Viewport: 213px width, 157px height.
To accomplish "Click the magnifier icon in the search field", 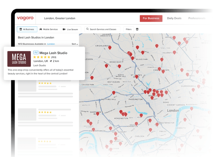I will [88, 29].
